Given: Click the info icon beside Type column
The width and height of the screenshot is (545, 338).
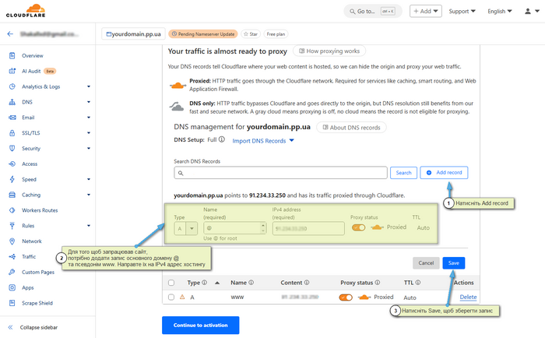Looking at the screenshot, I should coord(204,283).
